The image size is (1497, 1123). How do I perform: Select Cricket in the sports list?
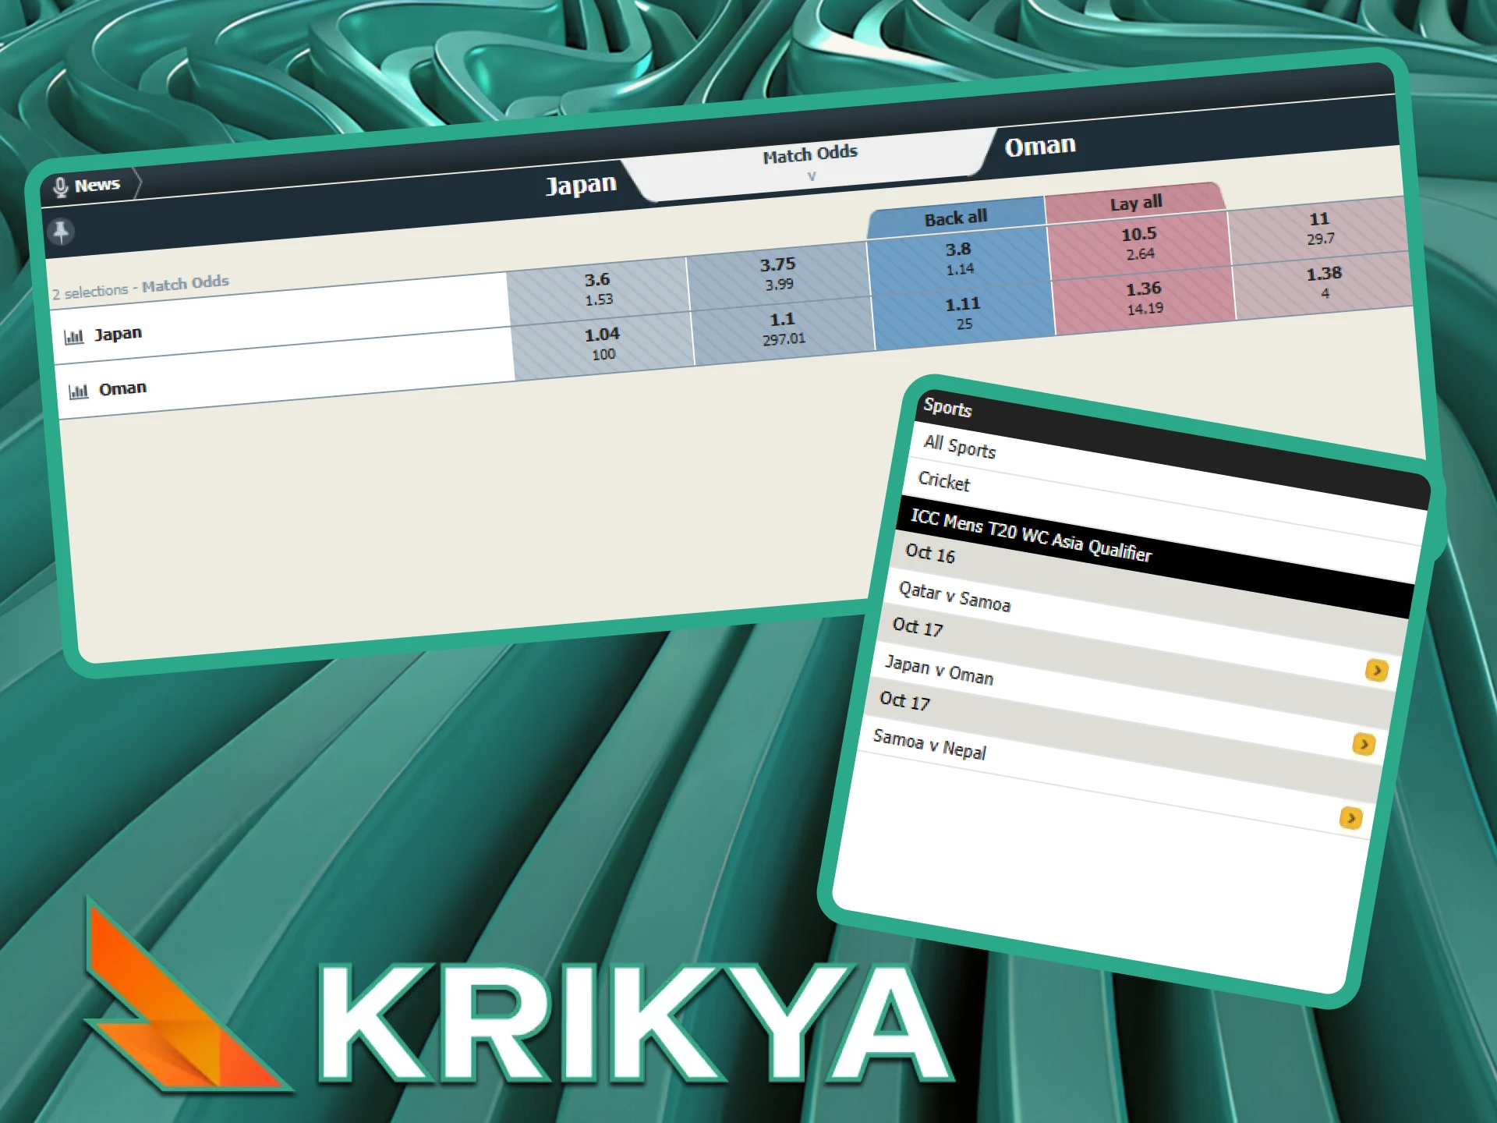943,481
